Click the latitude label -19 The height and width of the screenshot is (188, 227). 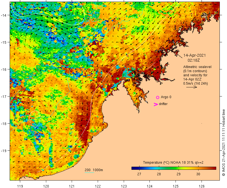(4, 151)
